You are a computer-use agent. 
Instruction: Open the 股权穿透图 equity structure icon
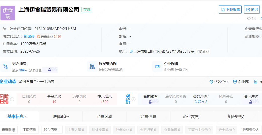click(x=92, y=67)
